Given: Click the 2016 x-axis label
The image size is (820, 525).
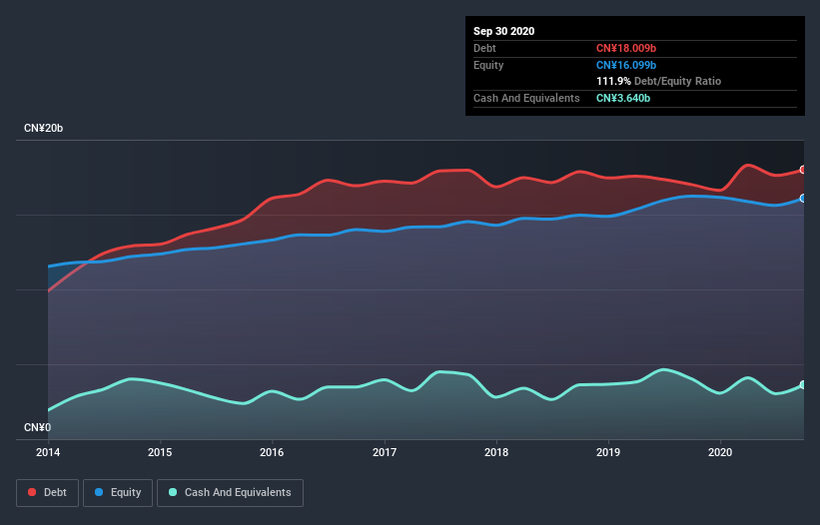Looking at the screenshot, I should [272, 452].
